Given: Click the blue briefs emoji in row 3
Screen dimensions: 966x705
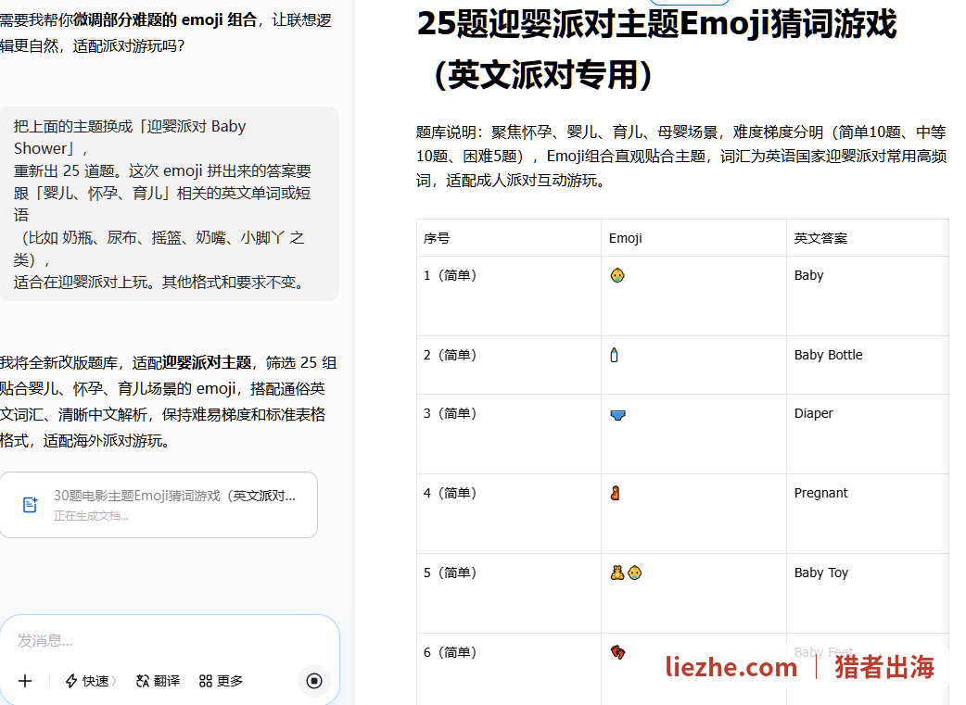Looking at the screenshot, I should click(618, 415).
